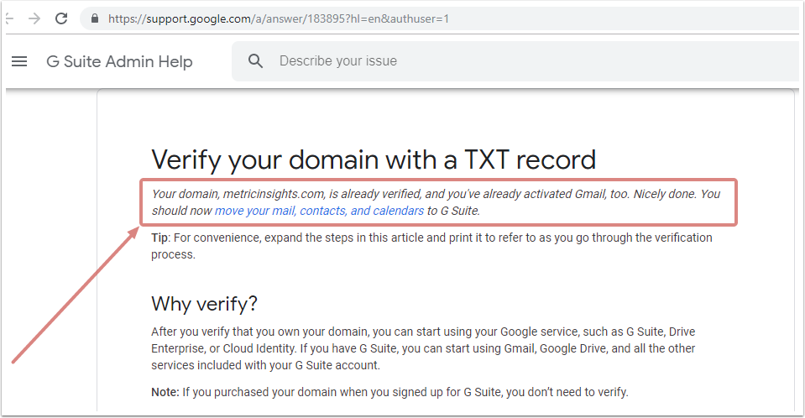Image resolution: width=805 pixels, height=418 pixels.
Task: Click the Verify your domain with a TXT record heading
Action: point(374,159)
